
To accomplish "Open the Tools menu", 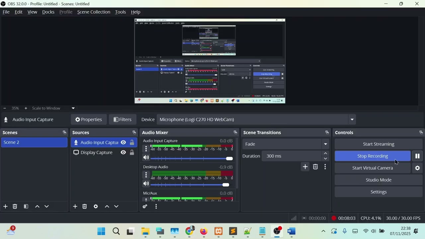I will click(120, 12).
